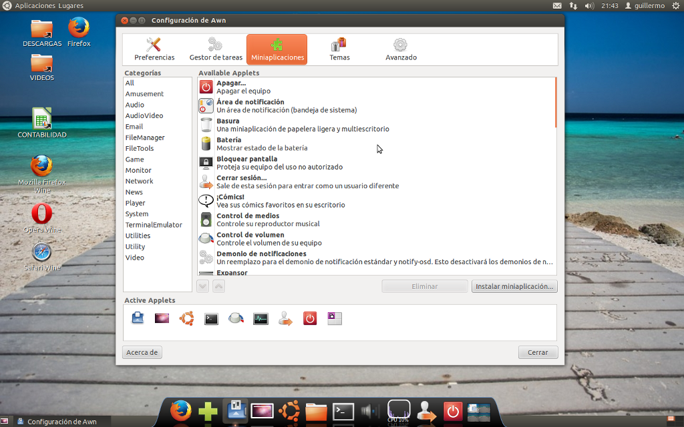Image resolution: width=684 pixels, height=427 pixels.
Task: Click the Available Applets list scrollbar
Action: tap(556, 102)
